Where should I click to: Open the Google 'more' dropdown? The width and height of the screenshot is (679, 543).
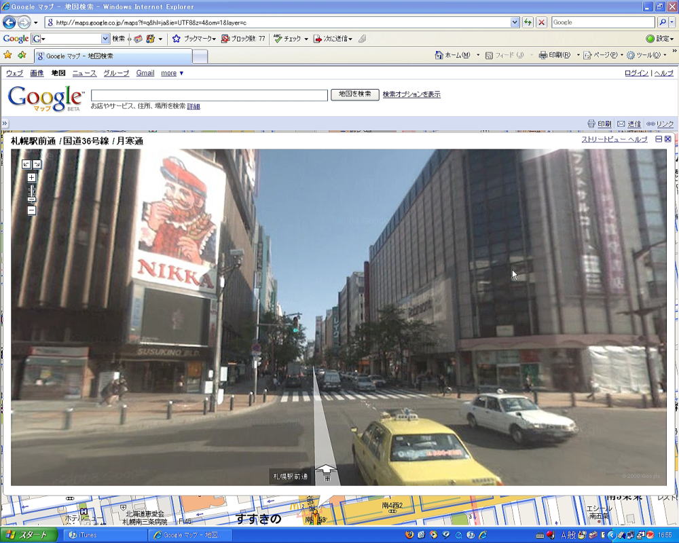pyautogui.click(x=172, y=73)
